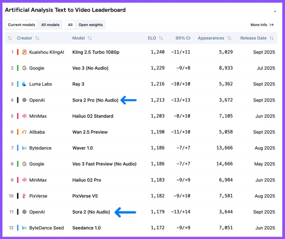
Task: Sort by Appearances column header
Action: pos(211,38)
